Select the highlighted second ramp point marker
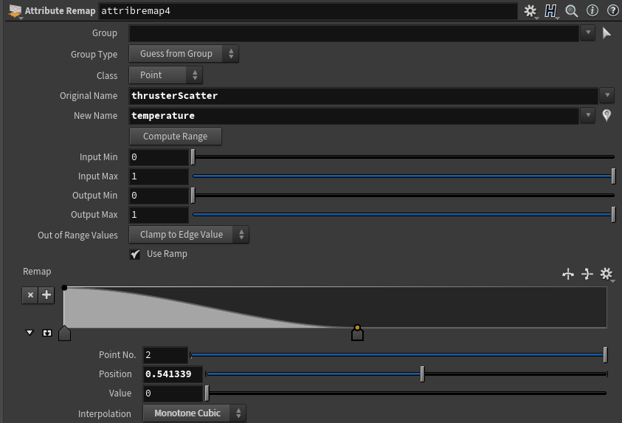The width and height of the screenshot is (622, 423). pos(357,332)
